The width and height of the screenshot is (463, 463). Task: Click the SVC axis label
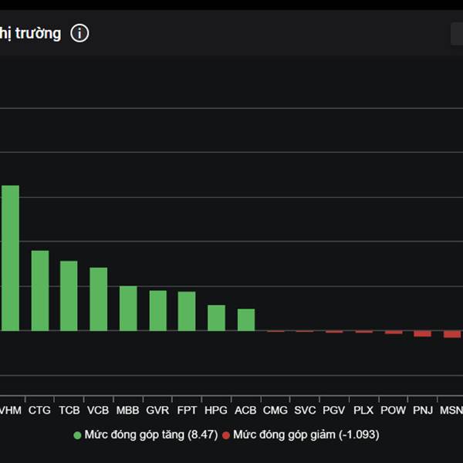click(305, 411)
